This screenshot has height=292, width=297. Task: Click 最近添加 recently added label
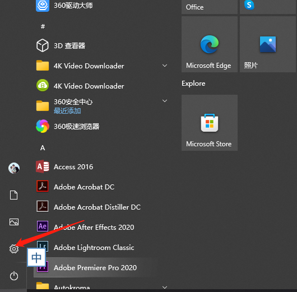click(x=67, y=111)
